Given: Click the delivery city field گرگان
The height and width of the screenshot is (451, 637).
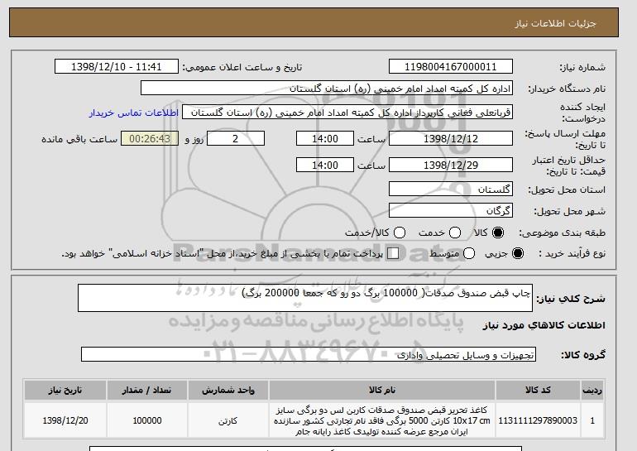Looking at the screenshot, I should click(451, 210).
